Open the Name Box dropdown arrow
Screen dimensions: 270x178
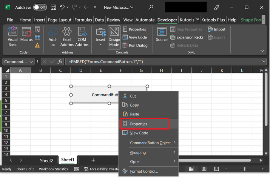pos(31,61)
